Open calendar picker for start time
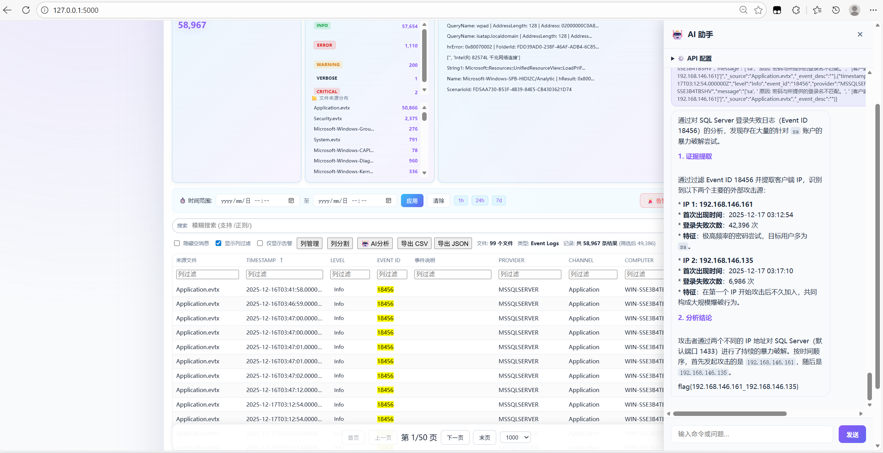This screenshot has height=453, width=883. 291,201
